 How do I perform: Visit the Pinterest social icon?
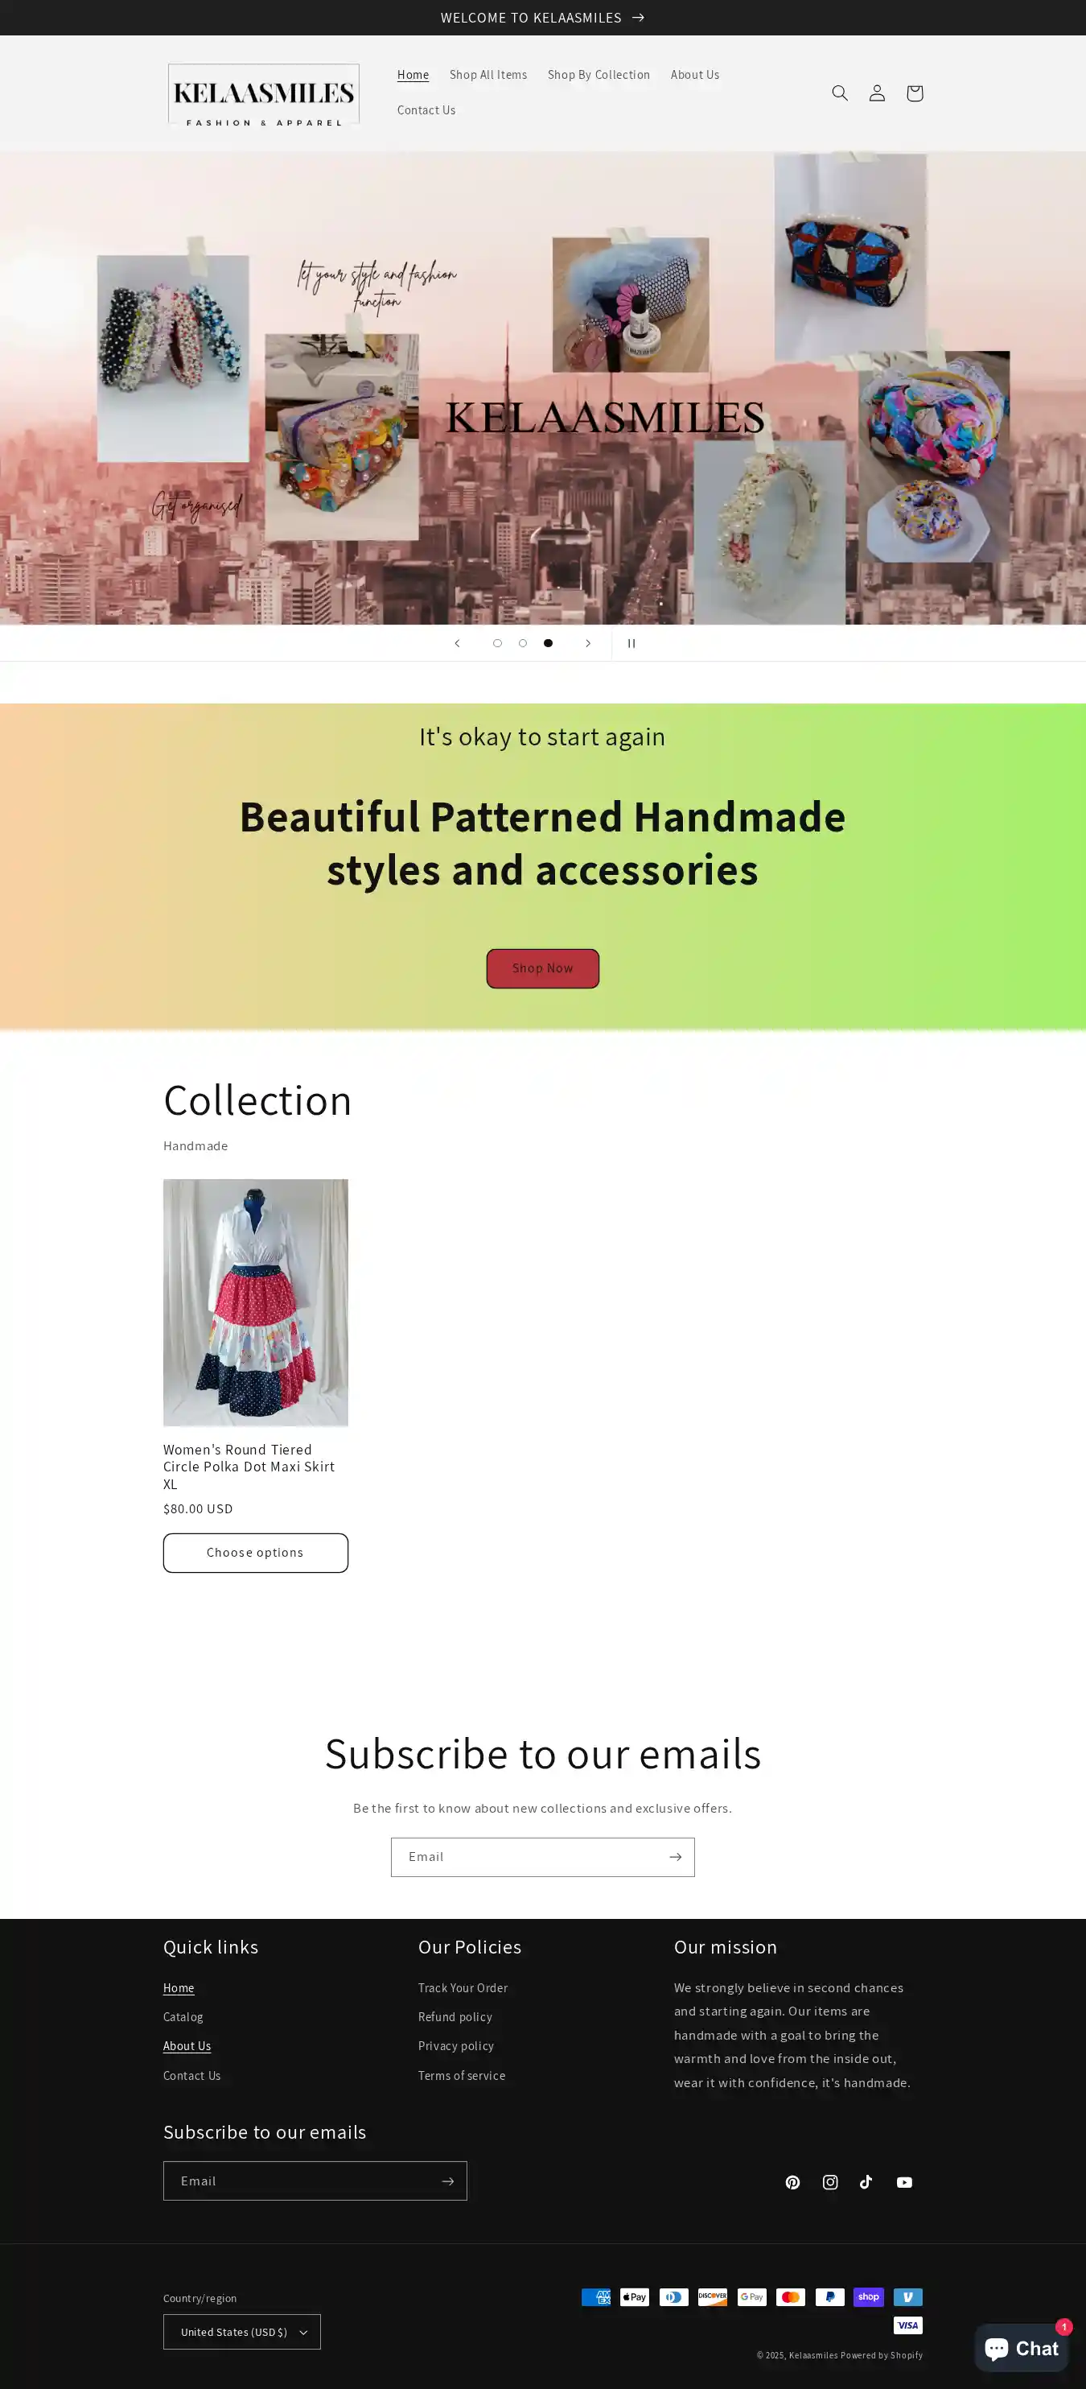coord(792,2181)
